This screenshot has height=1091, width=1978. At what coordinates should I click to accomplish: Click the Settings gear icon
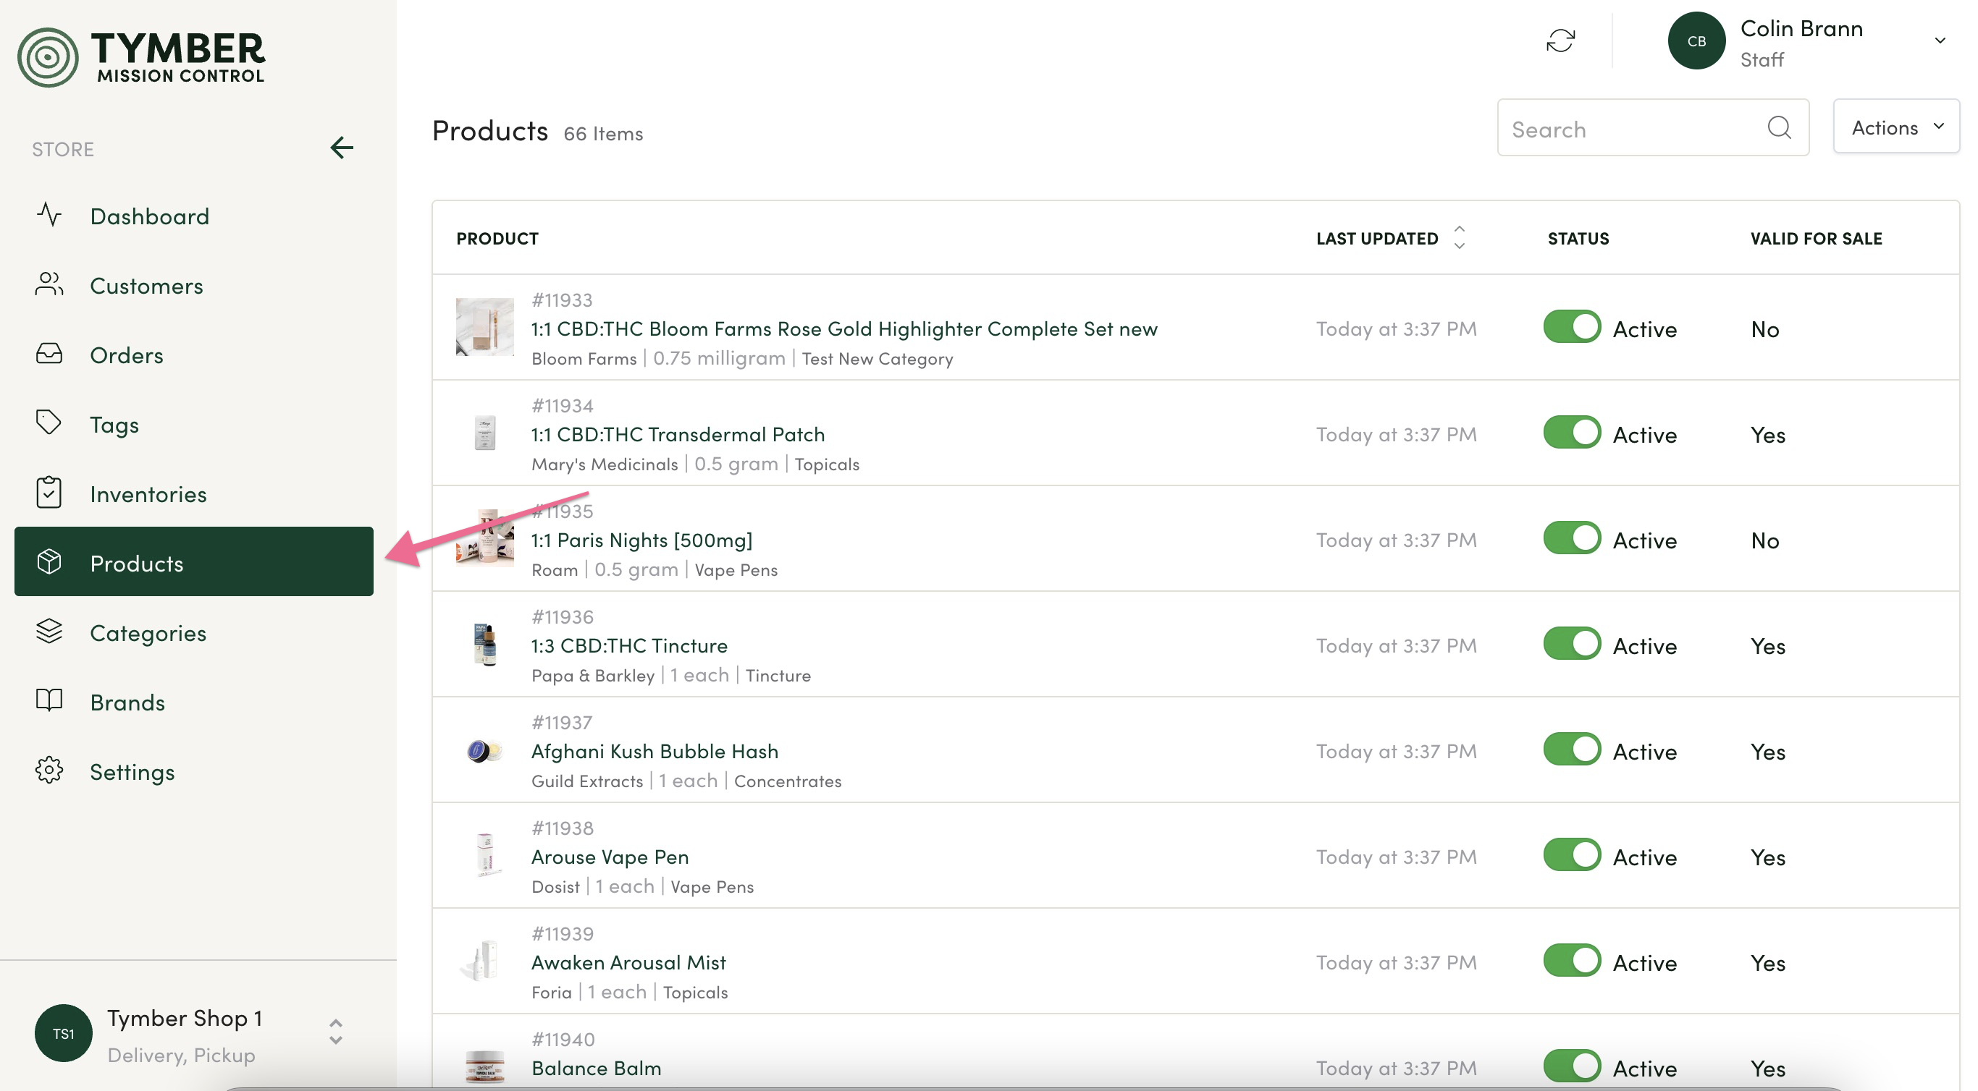pos(49,771)
